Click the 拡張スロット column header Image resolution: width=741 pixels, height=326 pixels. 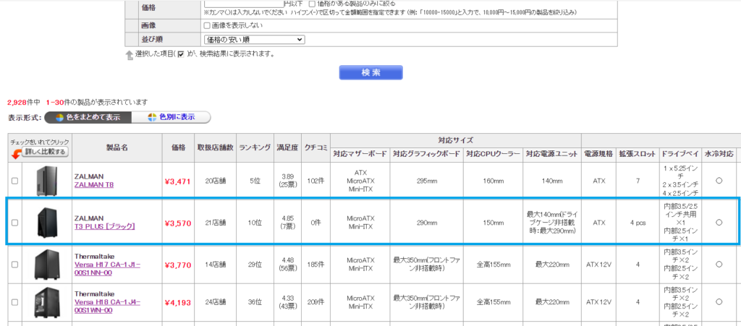coord(638,154)
